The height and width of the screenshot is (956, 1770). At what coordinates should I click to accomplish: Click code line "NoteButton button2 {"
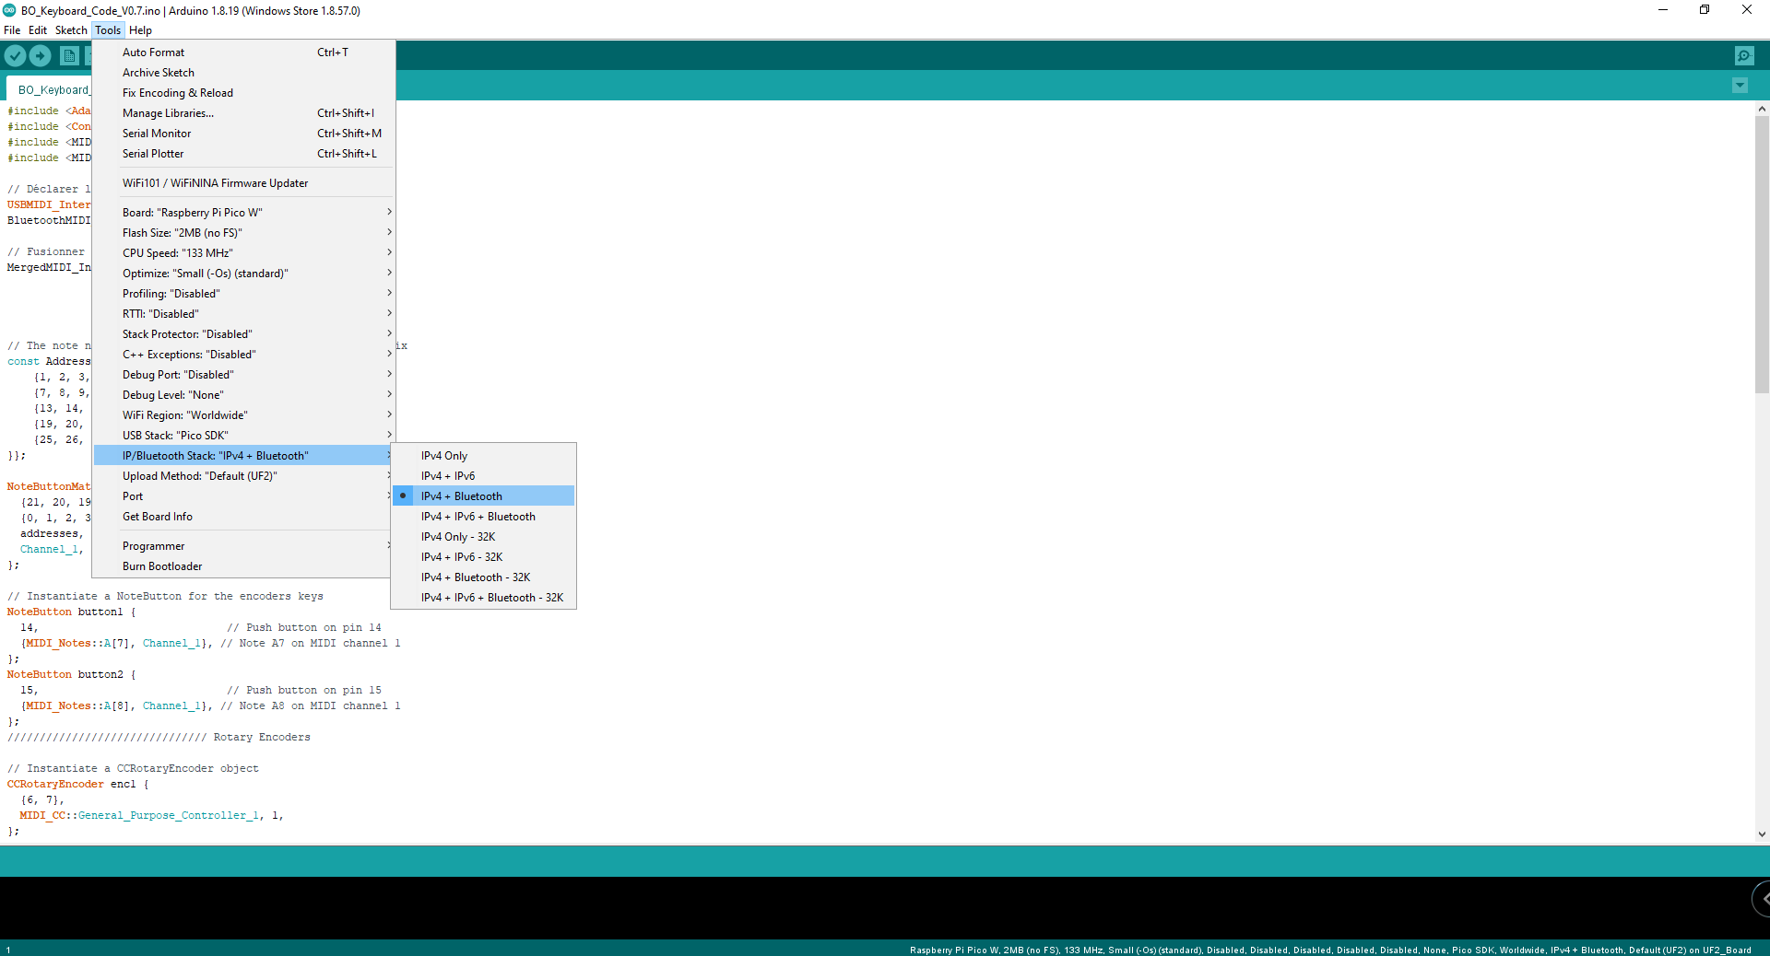71,674
